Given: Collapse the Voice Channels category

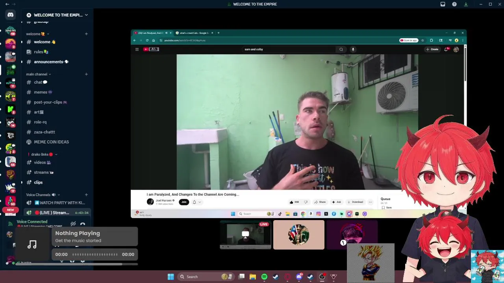Looking at the screenshot, I should pos(43,195).
